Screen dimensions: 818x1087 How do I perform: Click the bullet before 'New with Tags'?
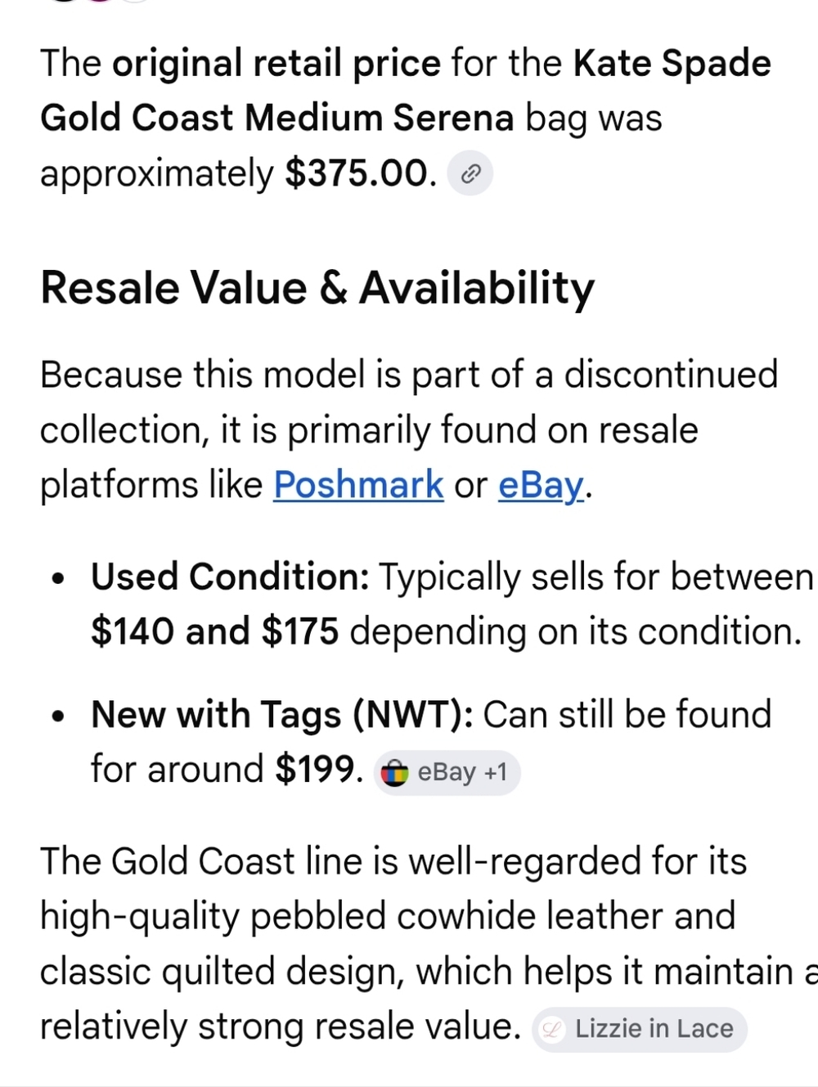57,717
